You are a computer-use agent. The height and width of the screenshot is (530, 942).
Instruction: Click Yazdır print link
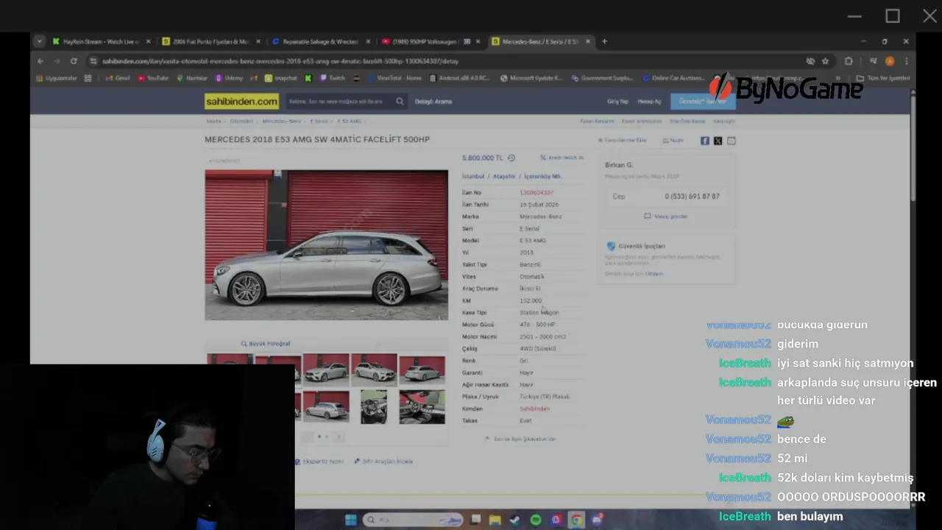click(673, 141)
